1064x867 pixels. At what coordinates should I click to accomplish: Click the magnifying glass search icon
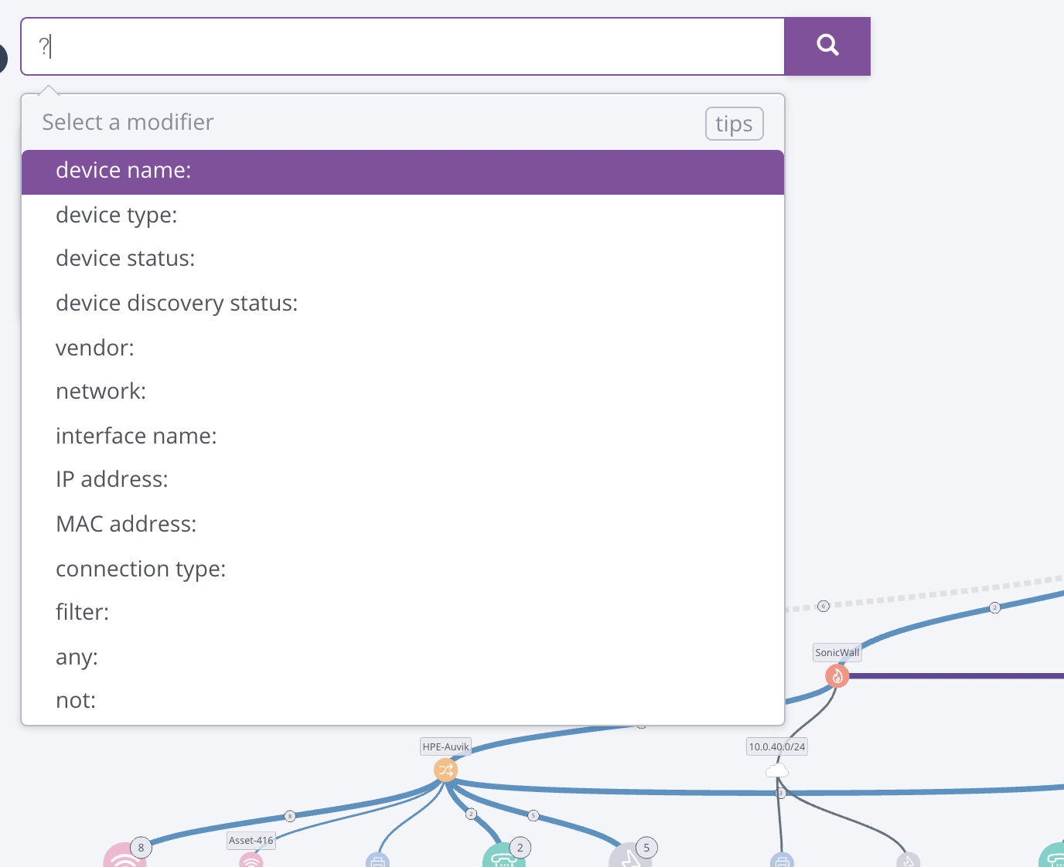tap(827, 46)
